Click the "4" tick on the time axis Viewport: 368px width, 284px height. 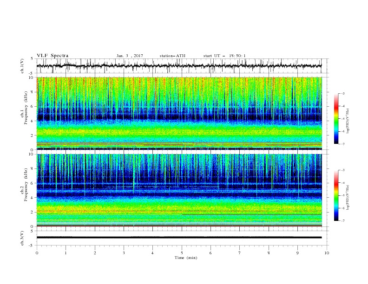(x=152, y=253)
